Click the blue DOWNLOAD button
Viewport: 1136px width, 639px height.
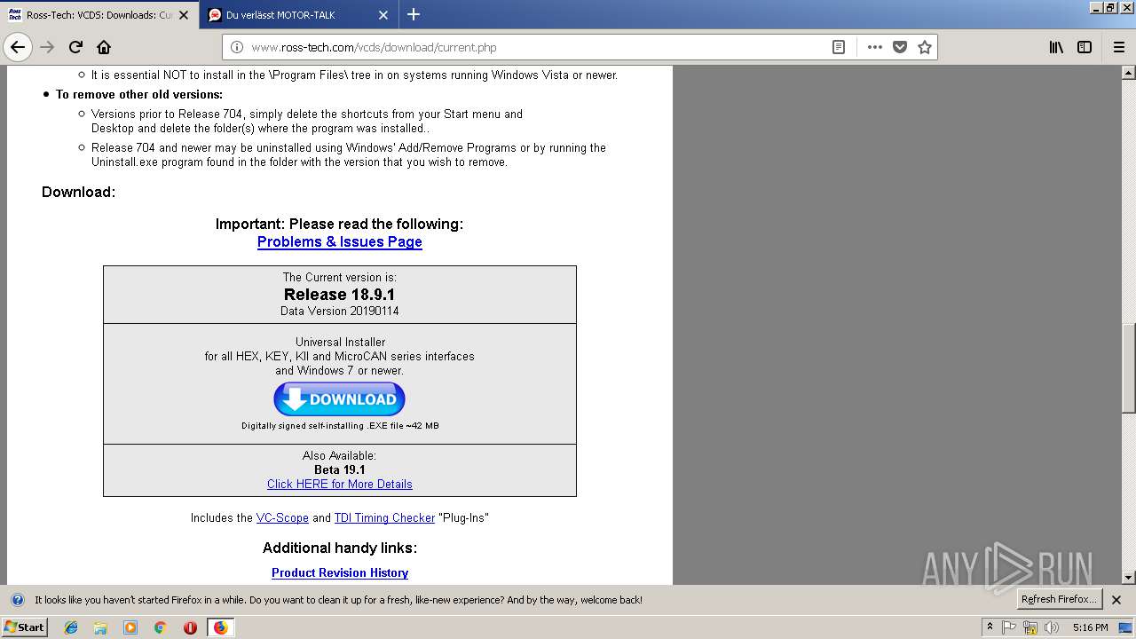pyautogui.click(x=339, y=399)
